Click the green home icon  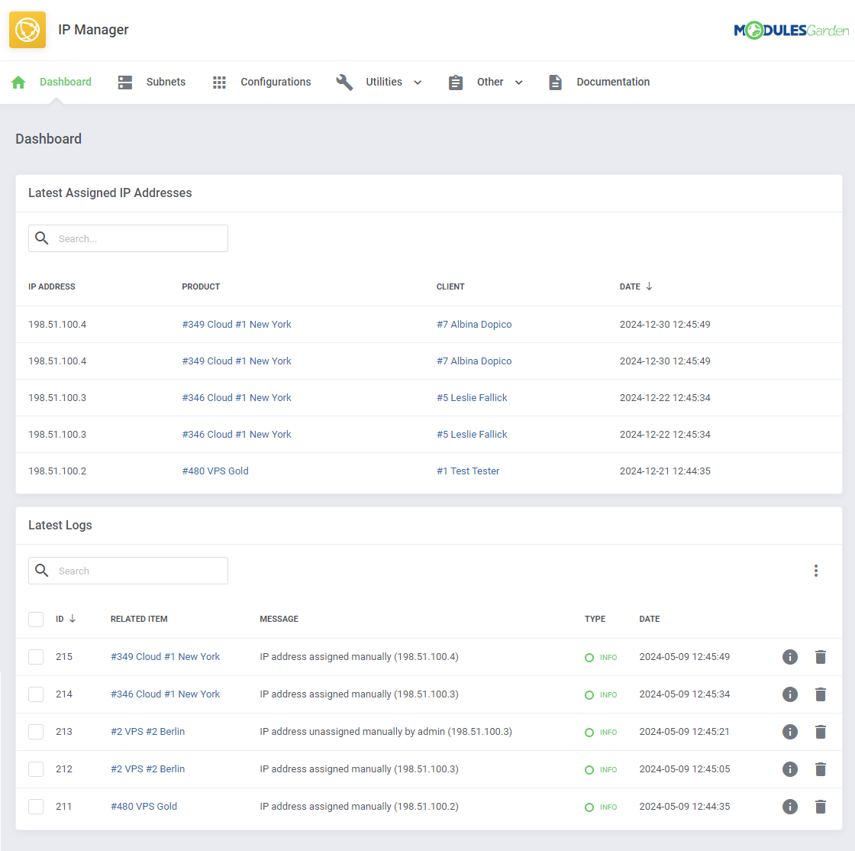[18, 82]
